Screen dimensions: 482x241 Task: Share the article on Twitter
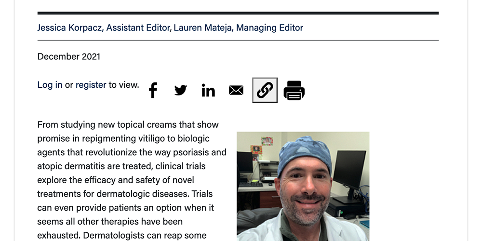[180, 91]
